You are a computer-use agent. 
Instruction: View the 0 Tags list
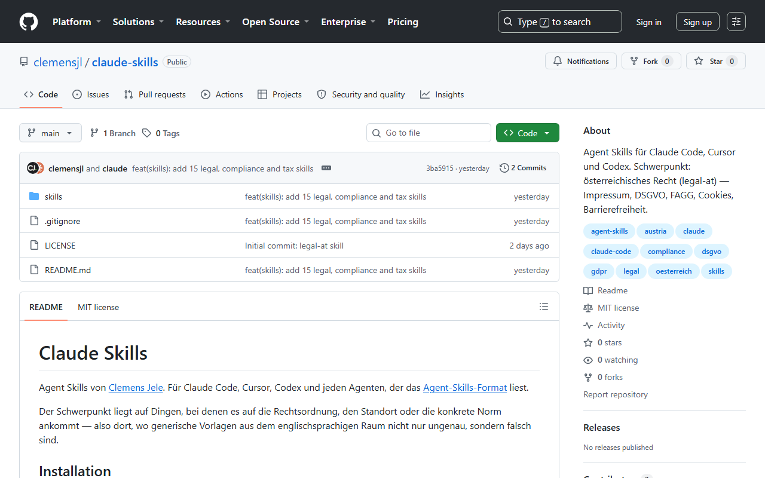click(161, 133)
